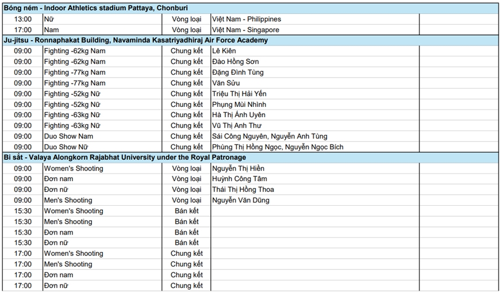
Task: Click the Bi sắt section header row
Action: [x=250, y=157]
